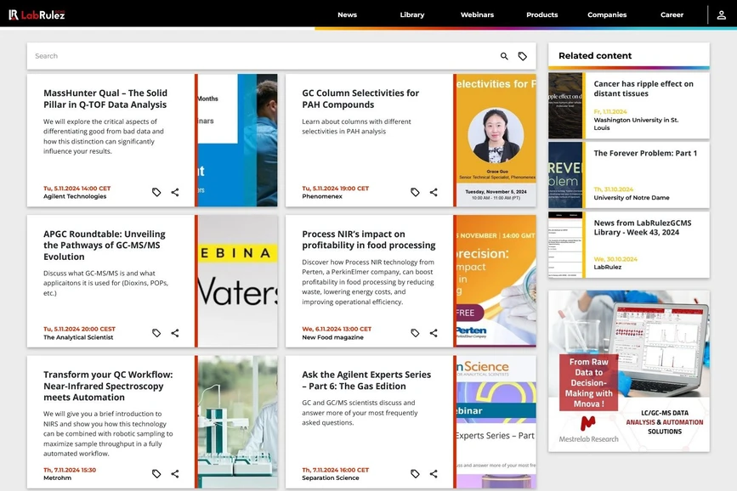Open The Forever Problem: Part 1 article
737x491 pixels.
645,153
